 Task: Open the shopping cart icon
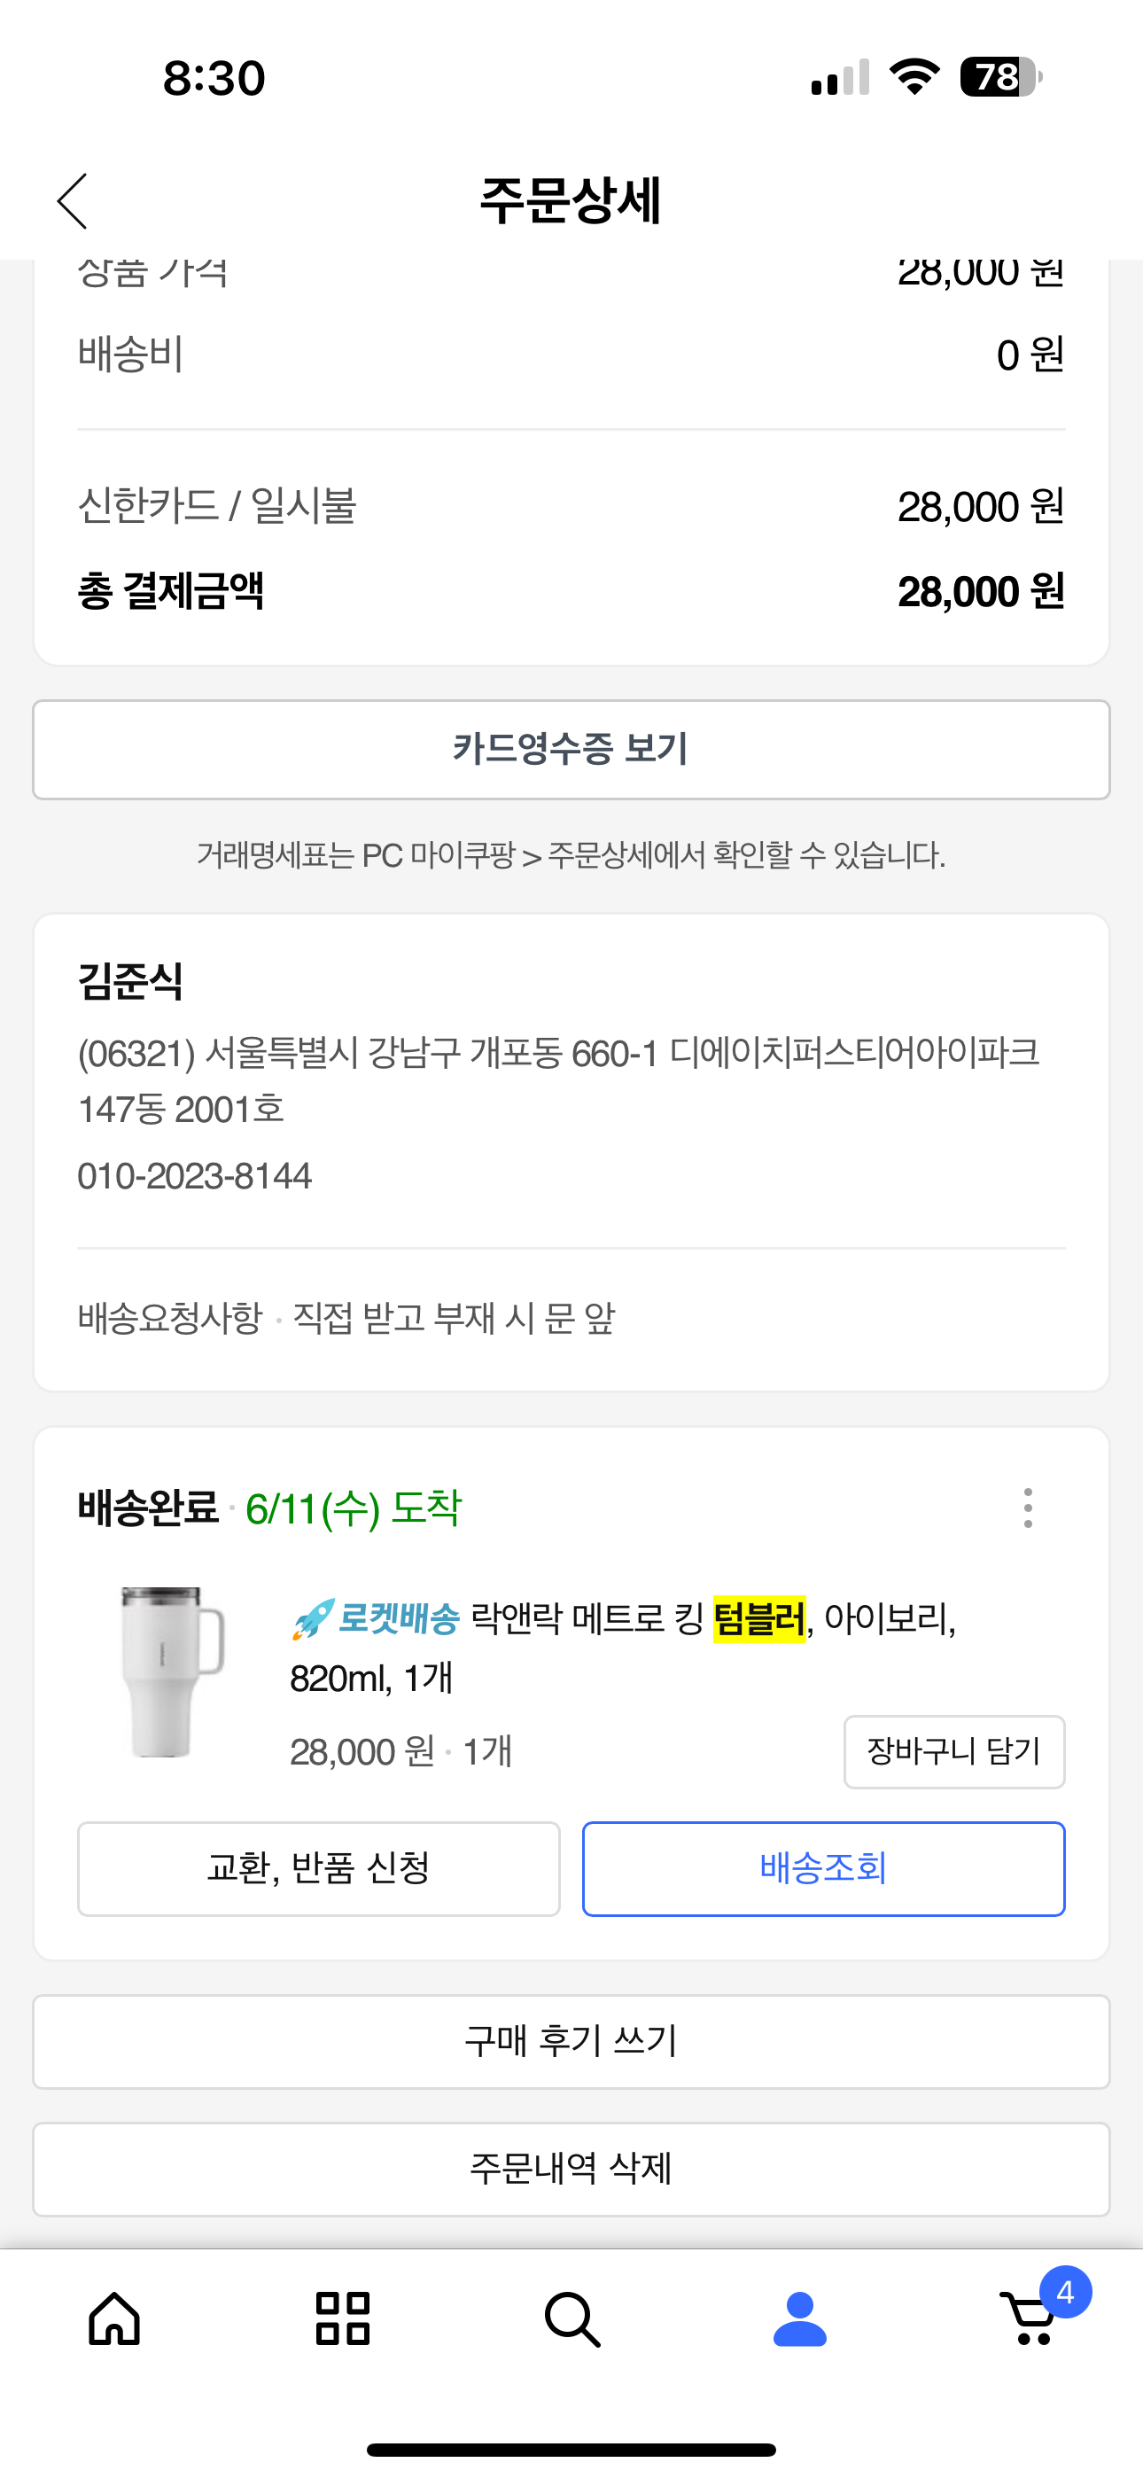(1029, 2320)
